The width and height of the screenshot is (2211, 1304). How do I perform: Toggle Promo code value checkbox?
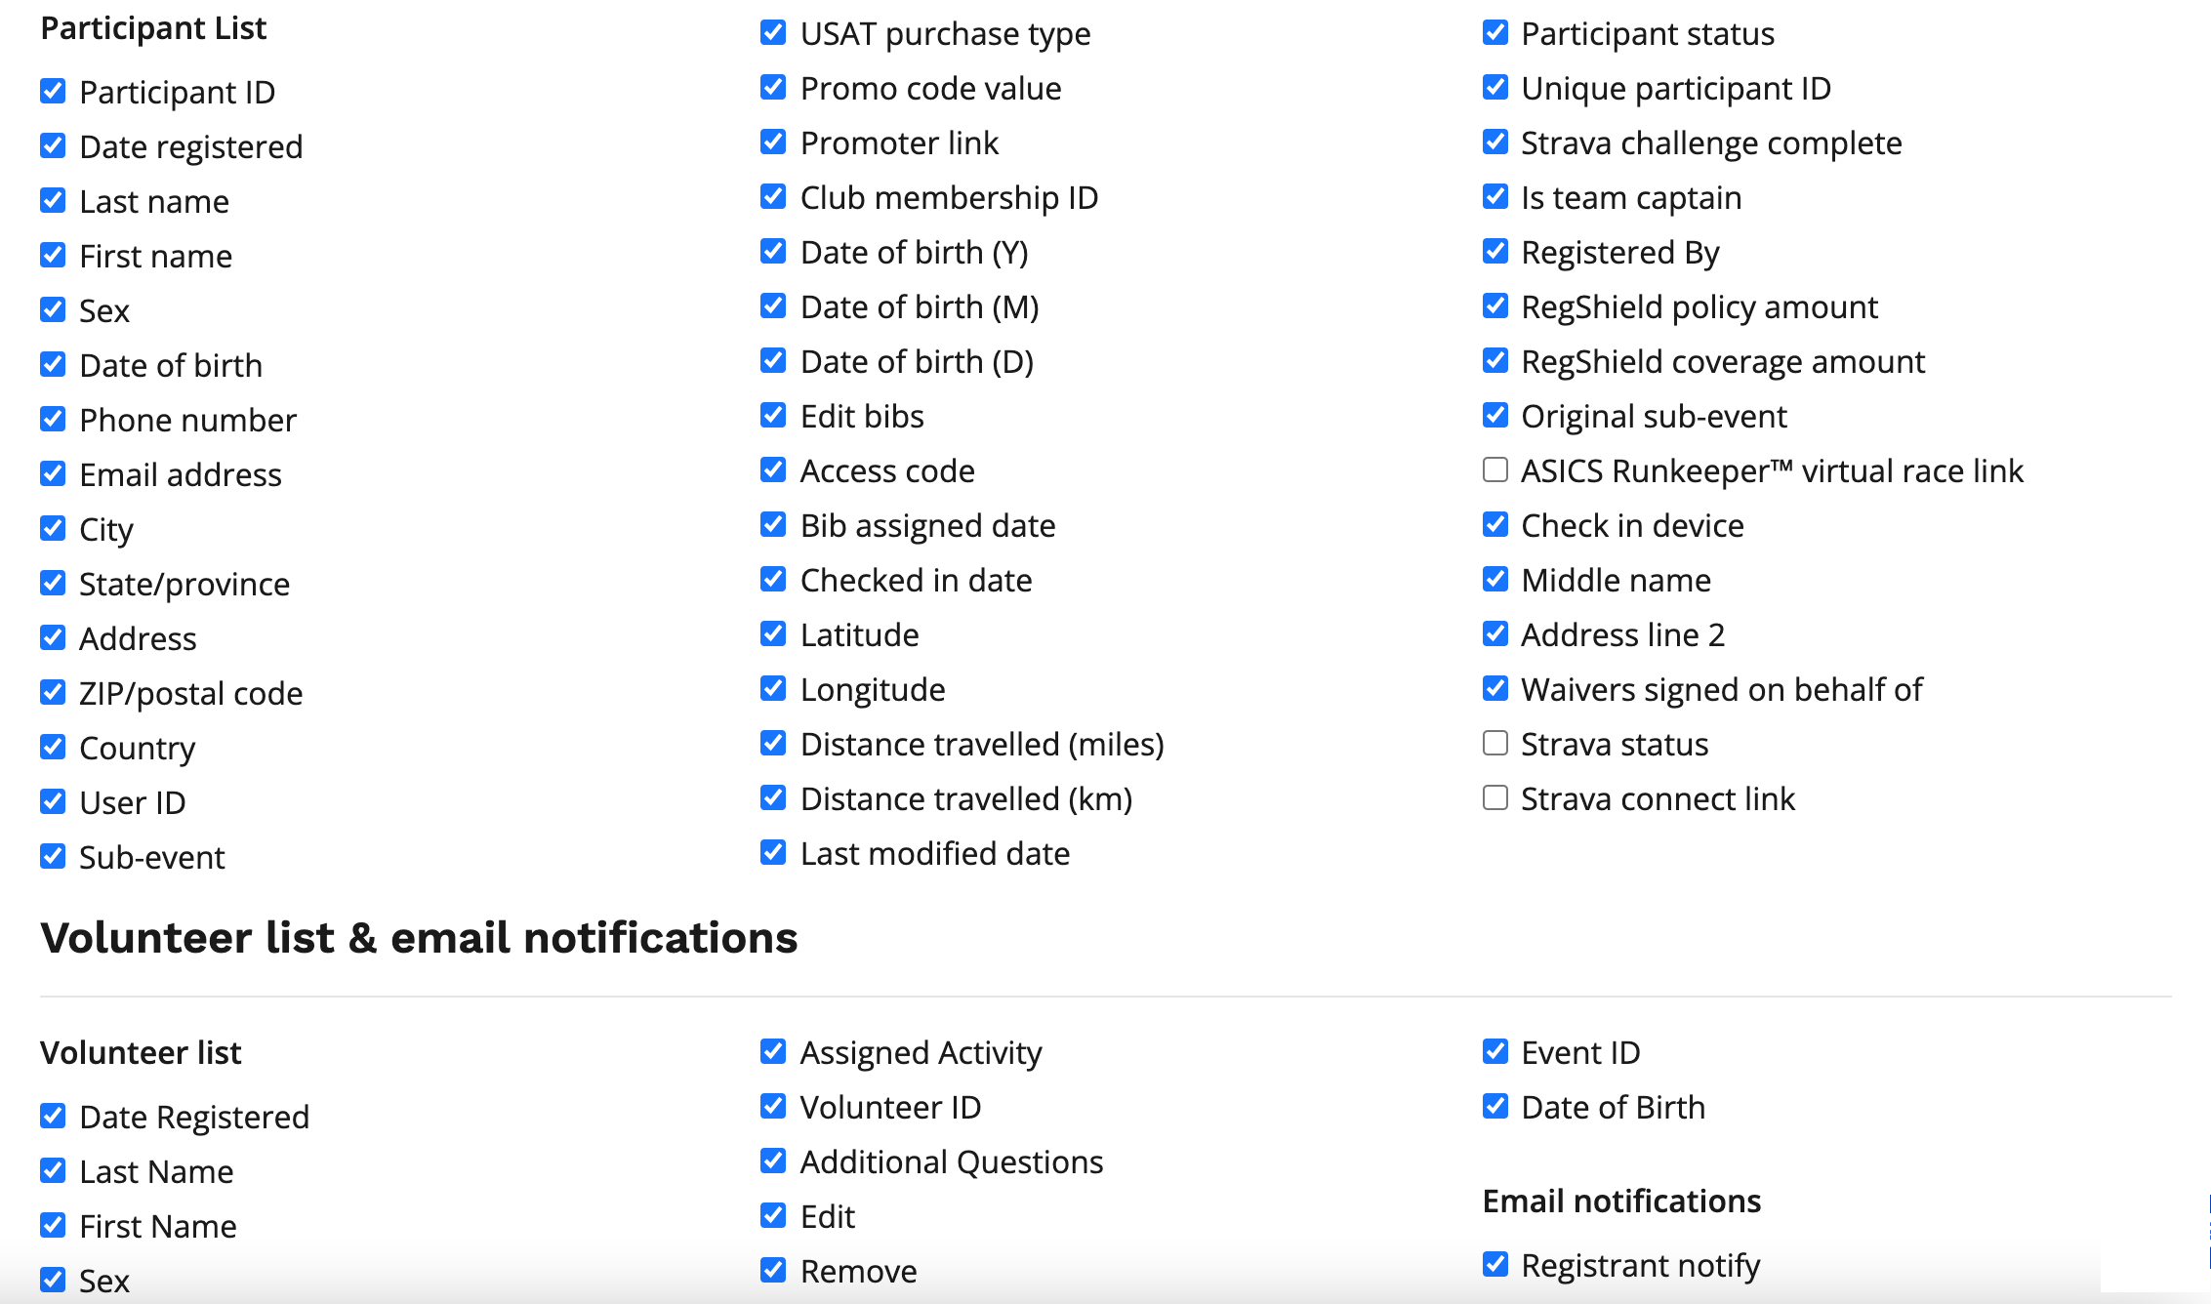tap(773, 88)
